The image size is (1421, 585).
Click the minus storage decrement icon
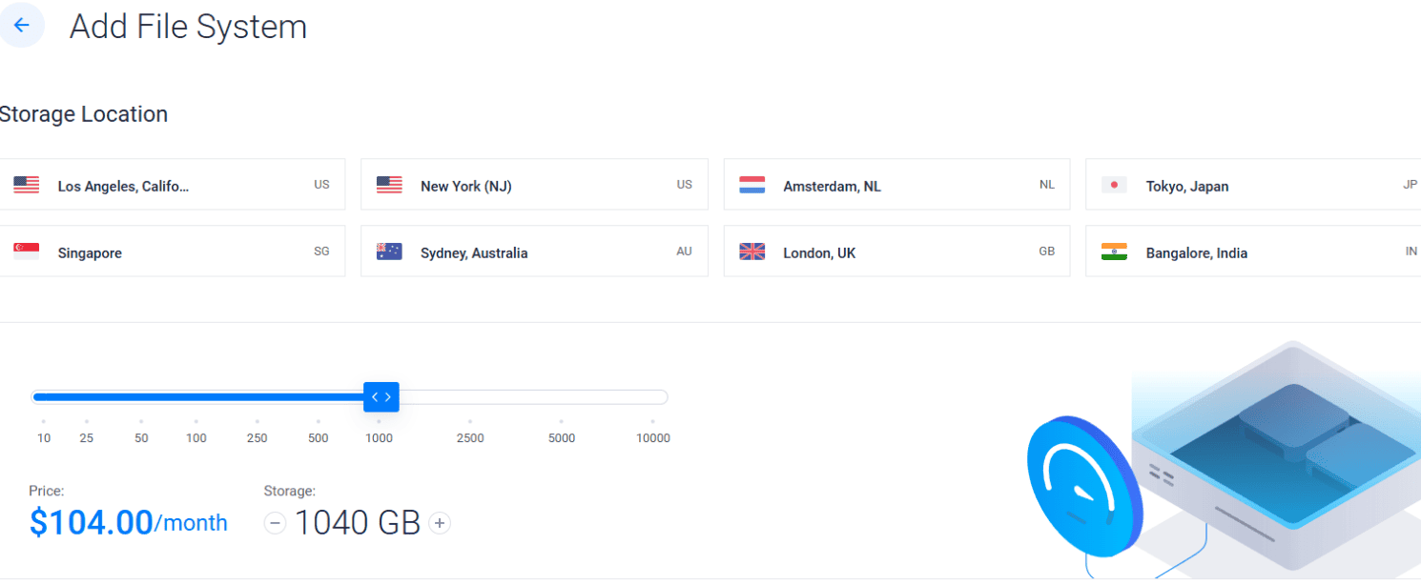275,523
